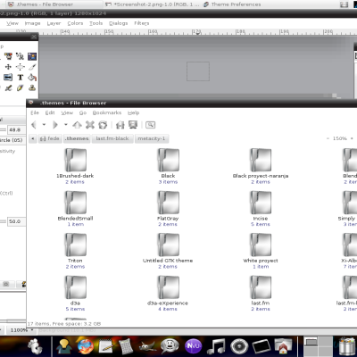Select the Black folder

[168, 166]
